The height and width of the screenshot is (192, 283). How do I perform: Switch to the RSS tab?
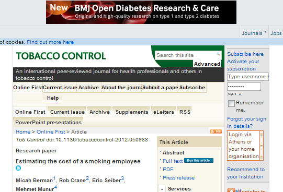pyautogui.click(x=185, y=112)
